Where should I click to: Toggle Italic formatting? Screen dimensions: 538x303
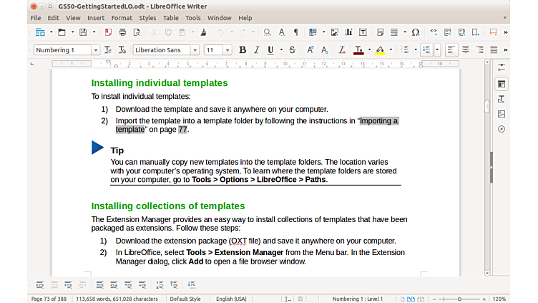[257, 50]
